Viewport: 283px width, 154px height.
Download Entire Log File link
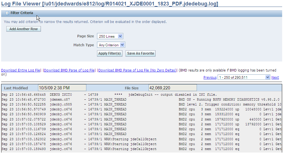pyautogui.click(x=20, y=70)
